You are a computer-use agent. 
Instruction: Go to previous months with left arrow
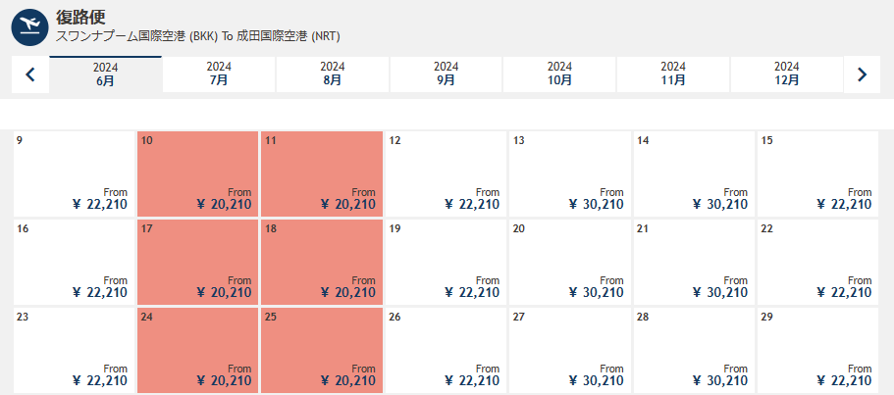[30, 74]
